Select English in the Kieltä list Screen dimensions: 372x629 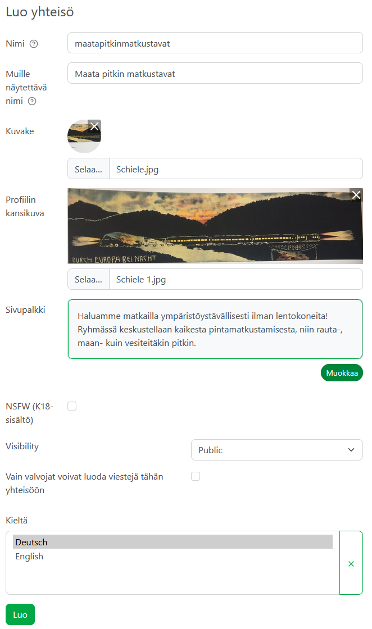[173, 556]
